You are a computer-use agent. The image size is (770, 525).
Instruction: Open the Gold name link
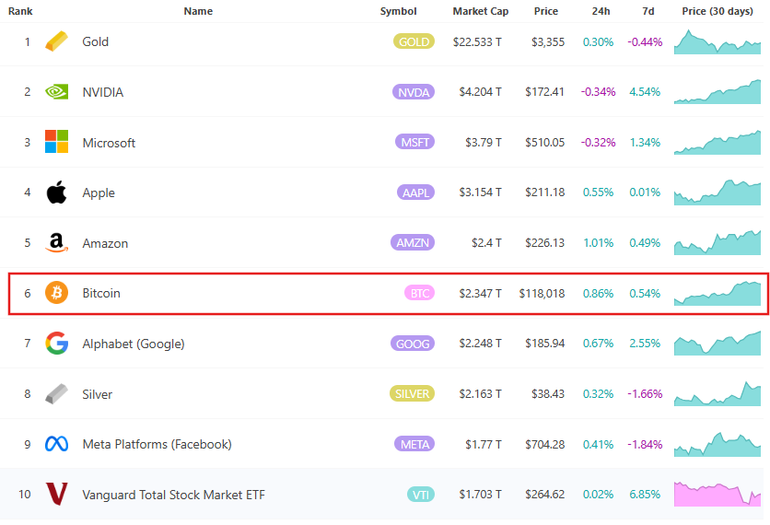click(x=95, y=41)
